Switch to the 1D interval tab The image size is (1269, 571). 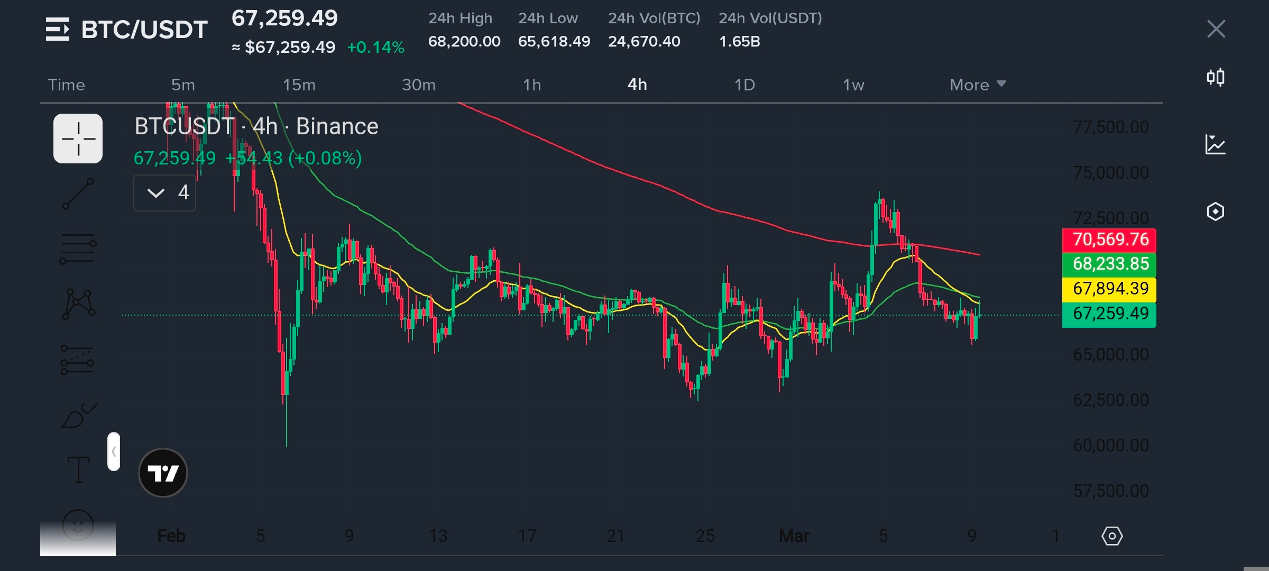(x=744, y=85)
